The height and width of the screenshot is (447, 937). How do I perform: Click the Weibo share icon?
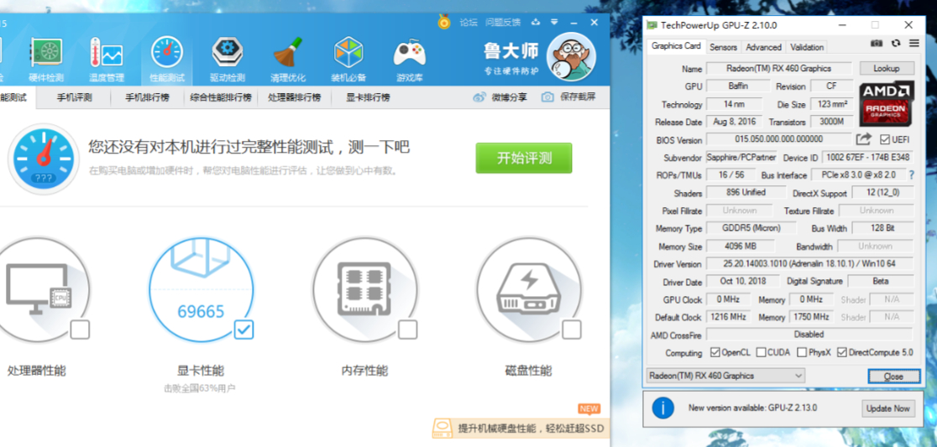[x=480, y=97]
